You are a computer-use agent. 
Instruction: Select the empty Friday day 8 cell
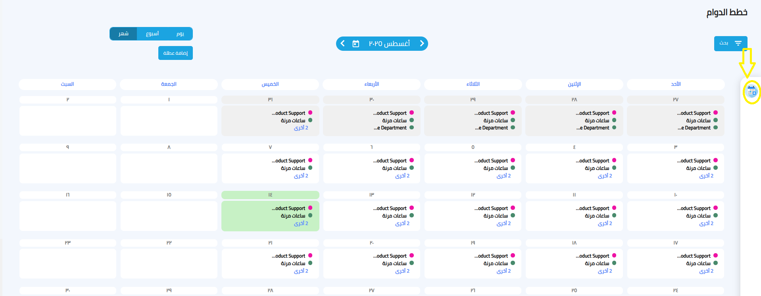pos(169,168)
